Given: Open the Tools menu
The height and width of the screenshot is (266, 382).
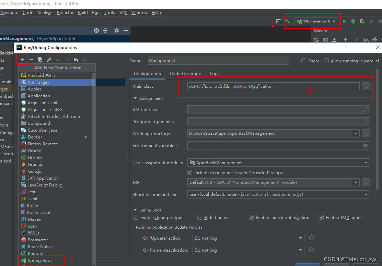Looking at the screenshot, I should pos(109,13).
